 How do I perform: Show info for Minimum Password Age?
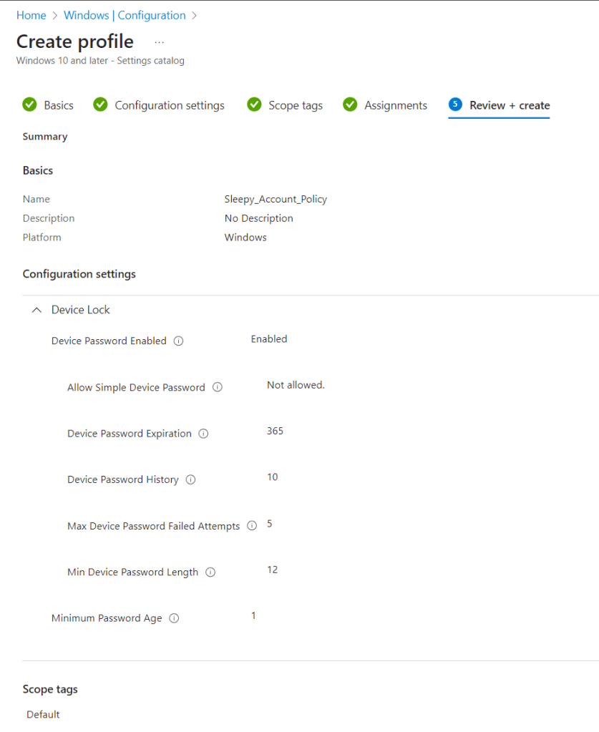pos(174,618)
